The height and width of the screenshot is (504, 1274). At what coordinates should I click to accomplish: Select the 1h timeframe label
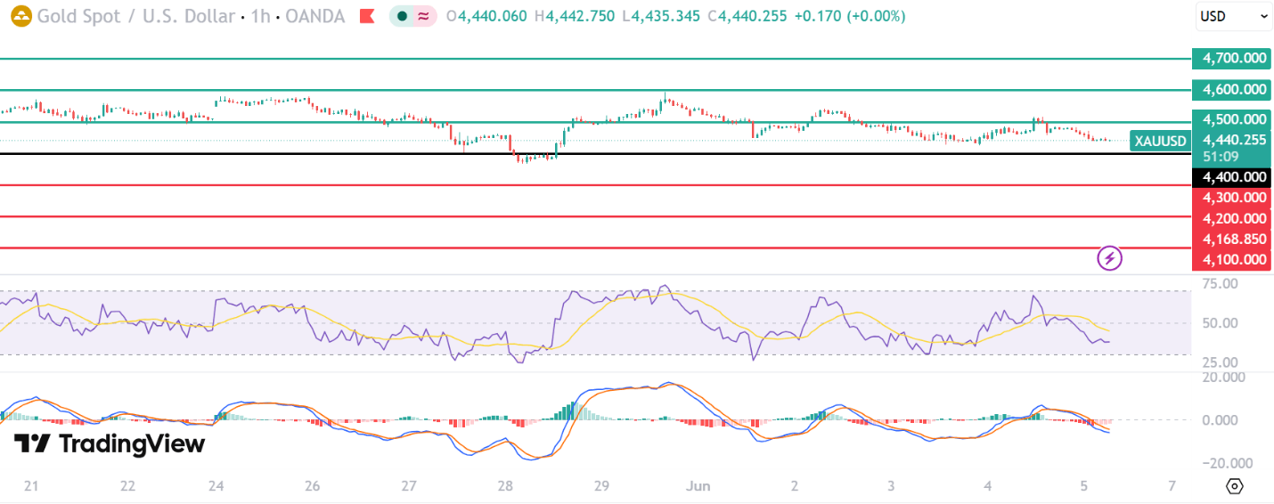258,16
